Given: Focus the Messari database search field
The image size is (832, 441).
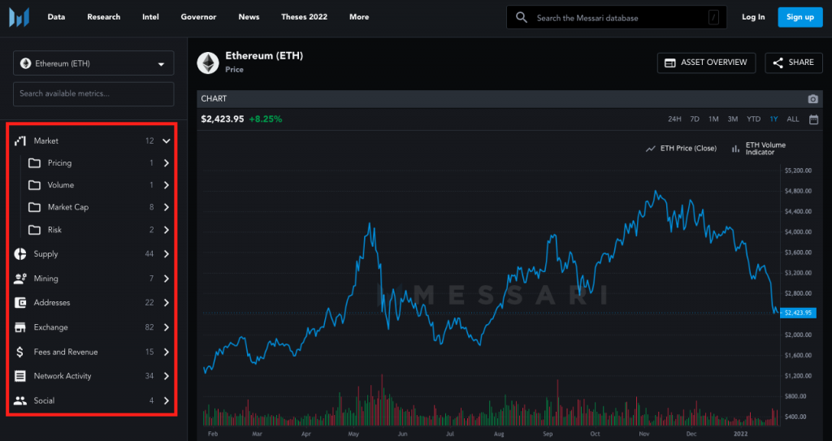Looking at the screenshot, I should 617,18.
